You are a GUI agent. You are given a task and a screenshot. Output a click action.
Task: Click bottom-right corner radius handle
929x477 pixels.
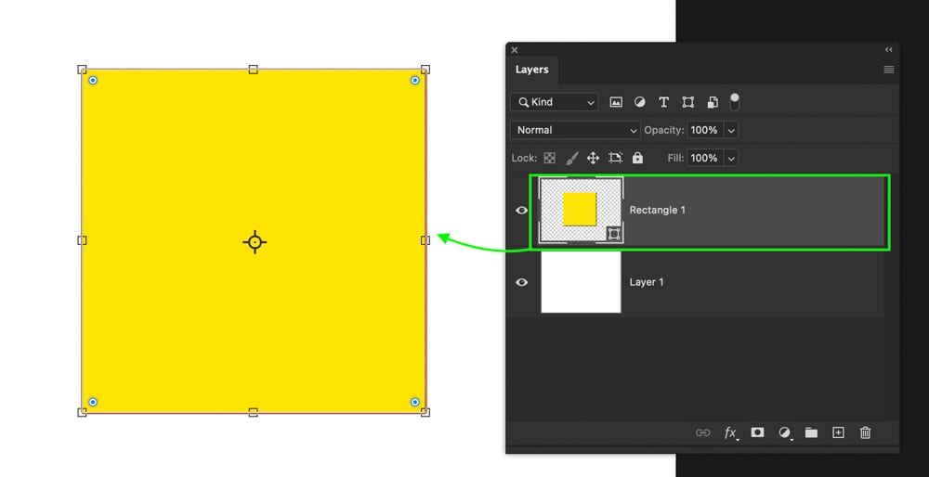pos(414,402)
